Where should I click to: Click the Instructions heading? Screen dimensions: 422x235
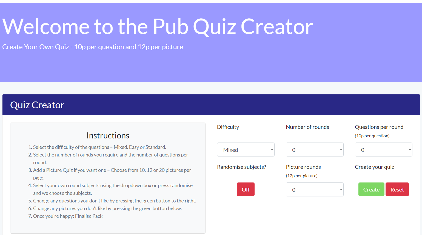[108, 135]
